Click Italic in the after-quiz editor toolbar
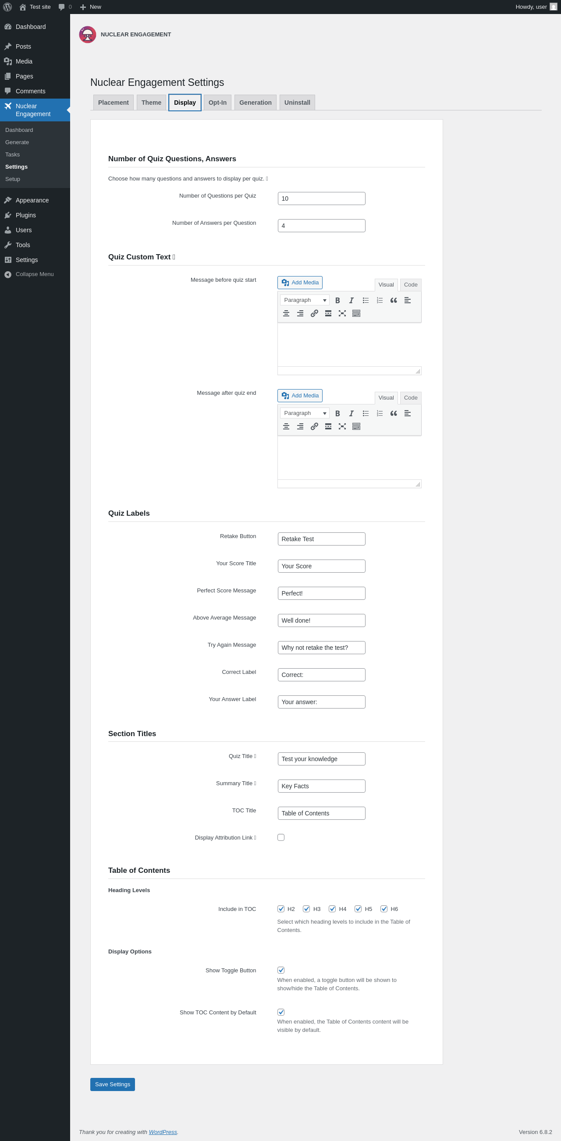This screenshot has height=1141, width=561. [x=352, y=413]
